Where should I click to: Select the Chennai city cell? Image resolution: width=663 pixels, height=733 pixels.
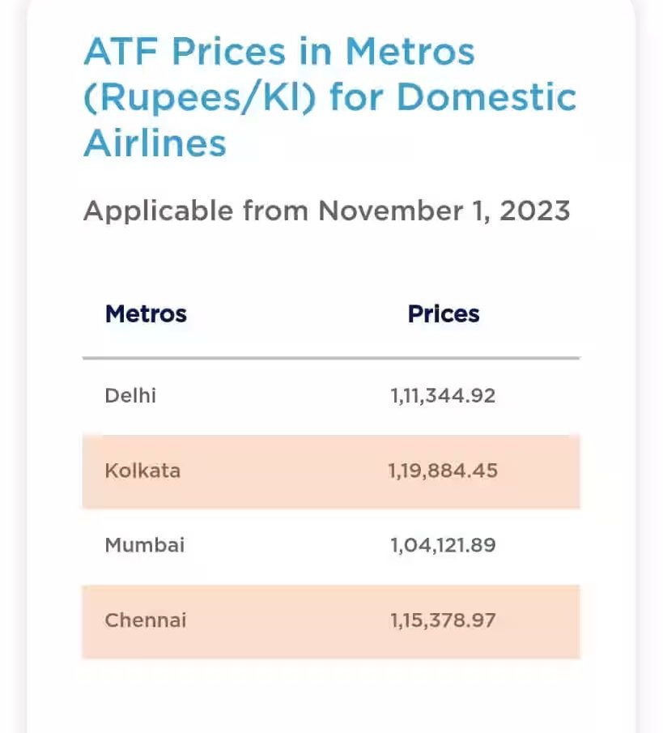pos(146,620)
